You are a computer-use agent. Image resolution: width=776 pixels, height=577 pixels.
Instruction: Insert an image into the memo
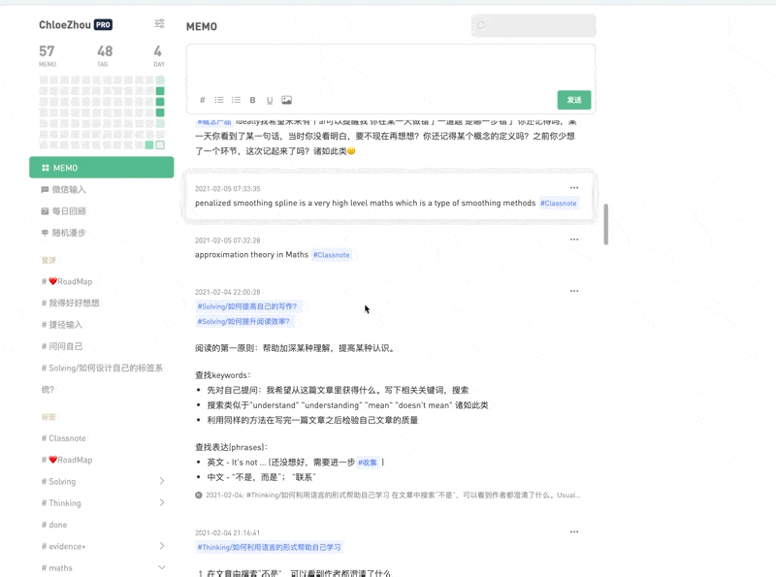pyautogui.click(x=286, y=100)
